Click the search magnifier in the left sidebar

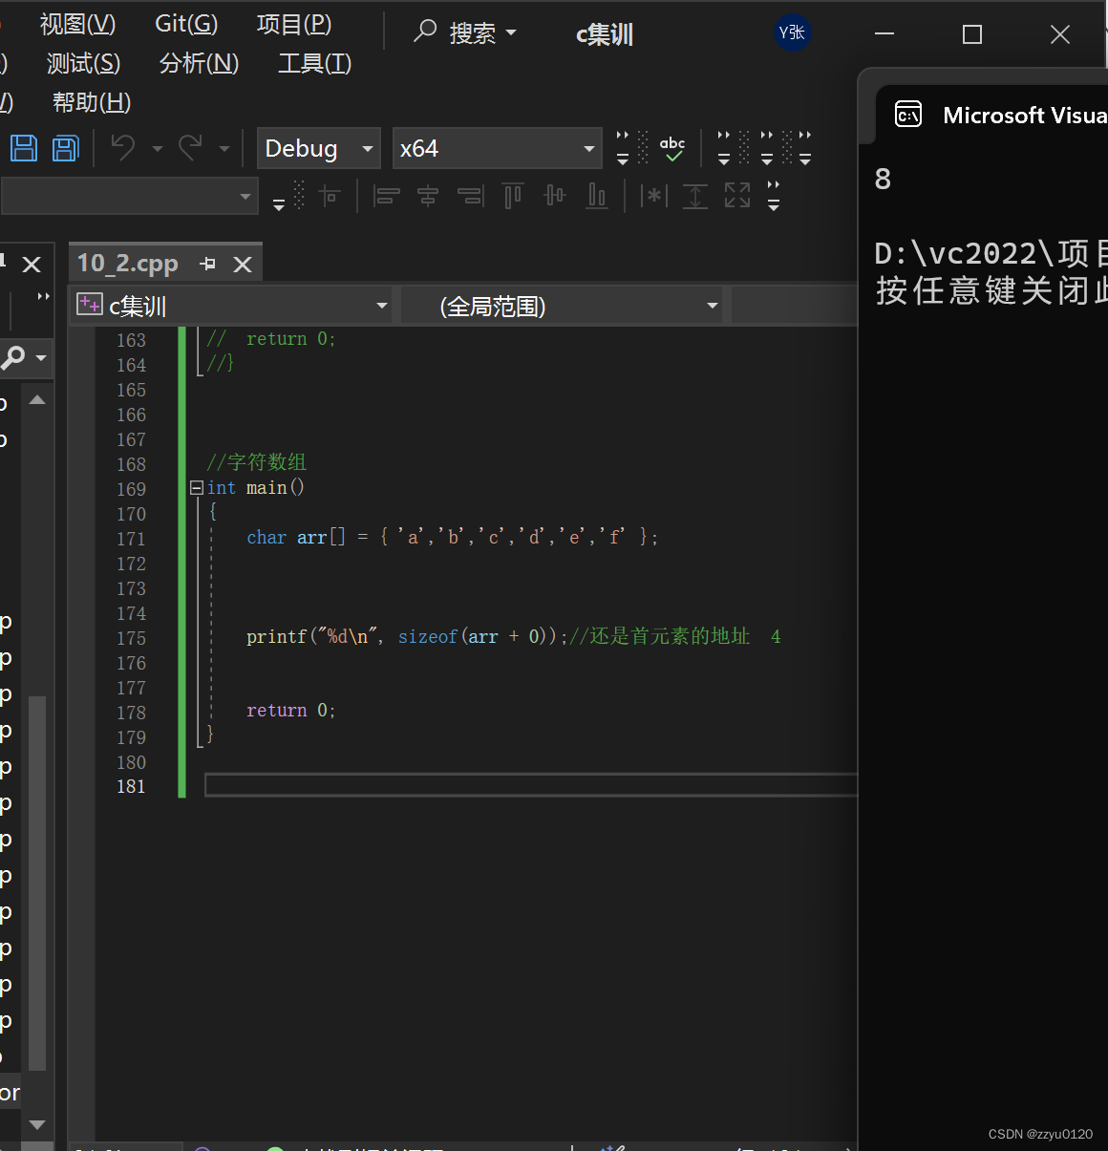point(15,358)
